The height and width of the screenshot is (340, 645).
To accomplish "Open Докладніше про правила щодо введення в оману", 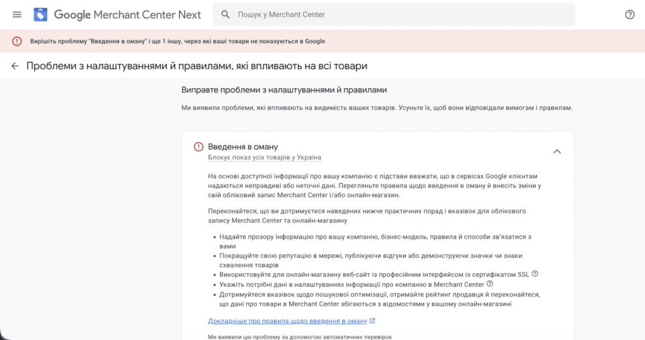I will [287, 321].
